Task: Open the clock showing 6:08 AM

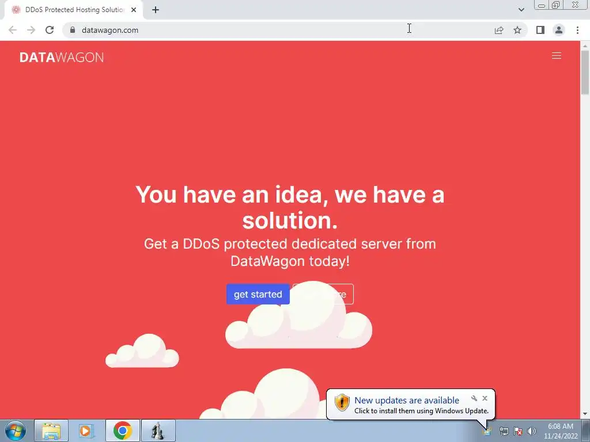Action: (x=560, y=431)
